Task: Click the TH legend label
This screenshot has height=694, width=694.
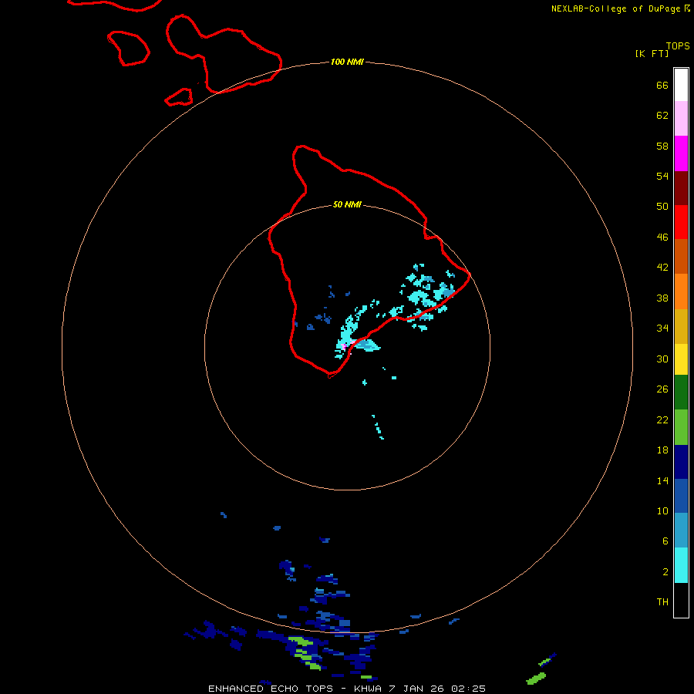Action: (662, 601)
